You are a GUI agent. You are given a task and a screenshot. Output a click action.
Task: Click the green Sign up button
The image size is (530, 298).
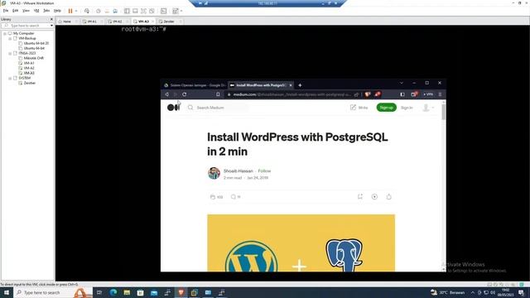(x=387, y=108)
